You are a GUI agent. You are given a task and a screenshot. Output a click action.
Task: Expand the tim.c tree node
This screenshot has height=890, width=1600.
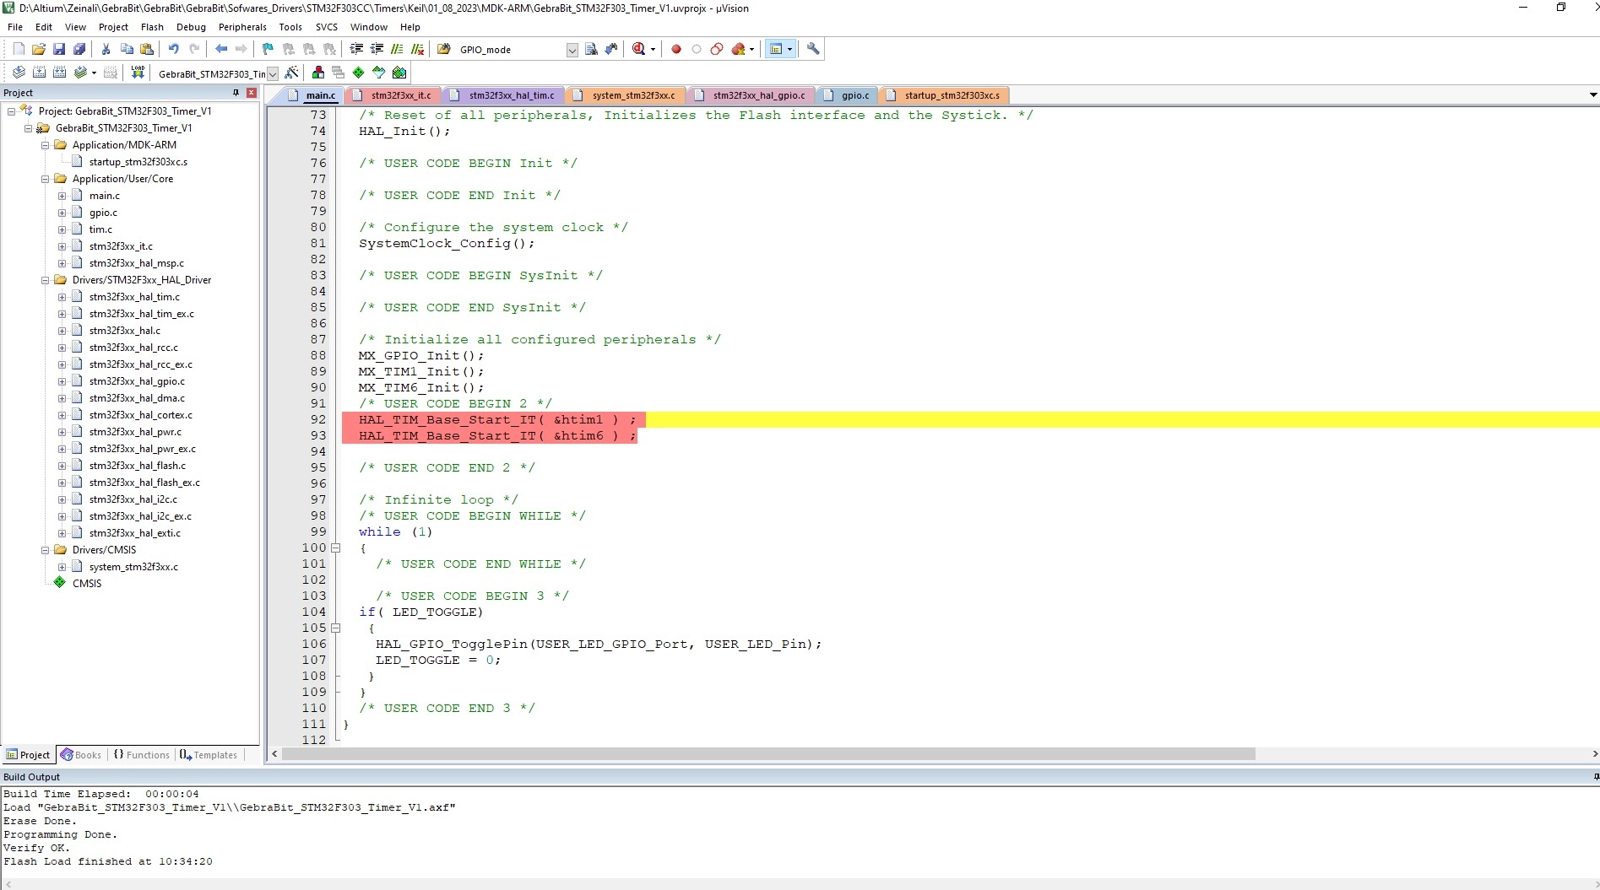click(62, 229)
